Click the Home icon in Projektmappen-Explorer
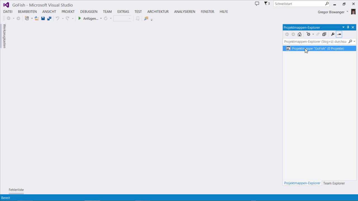 tap(300, 34)
